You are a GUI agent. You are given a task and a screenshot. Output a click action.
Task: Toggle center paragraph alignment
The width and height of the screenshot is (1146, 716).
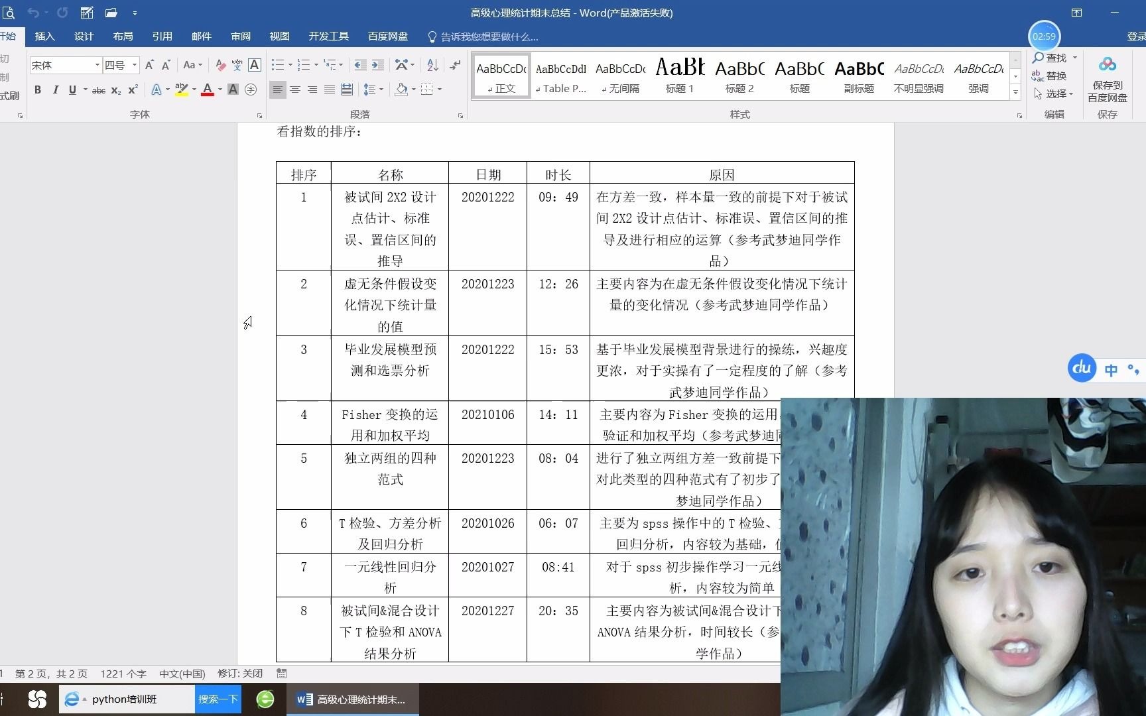tap(295, 89)
